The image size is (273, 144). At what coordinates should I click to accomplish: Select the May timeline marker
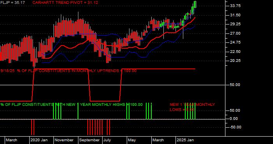[132, 140]
